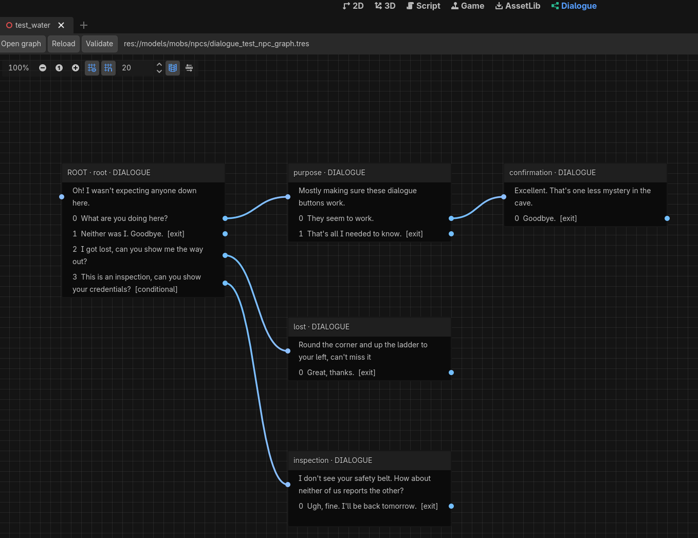Reload the dialogue graph
The image size is (698, 538).
point(64,44)
